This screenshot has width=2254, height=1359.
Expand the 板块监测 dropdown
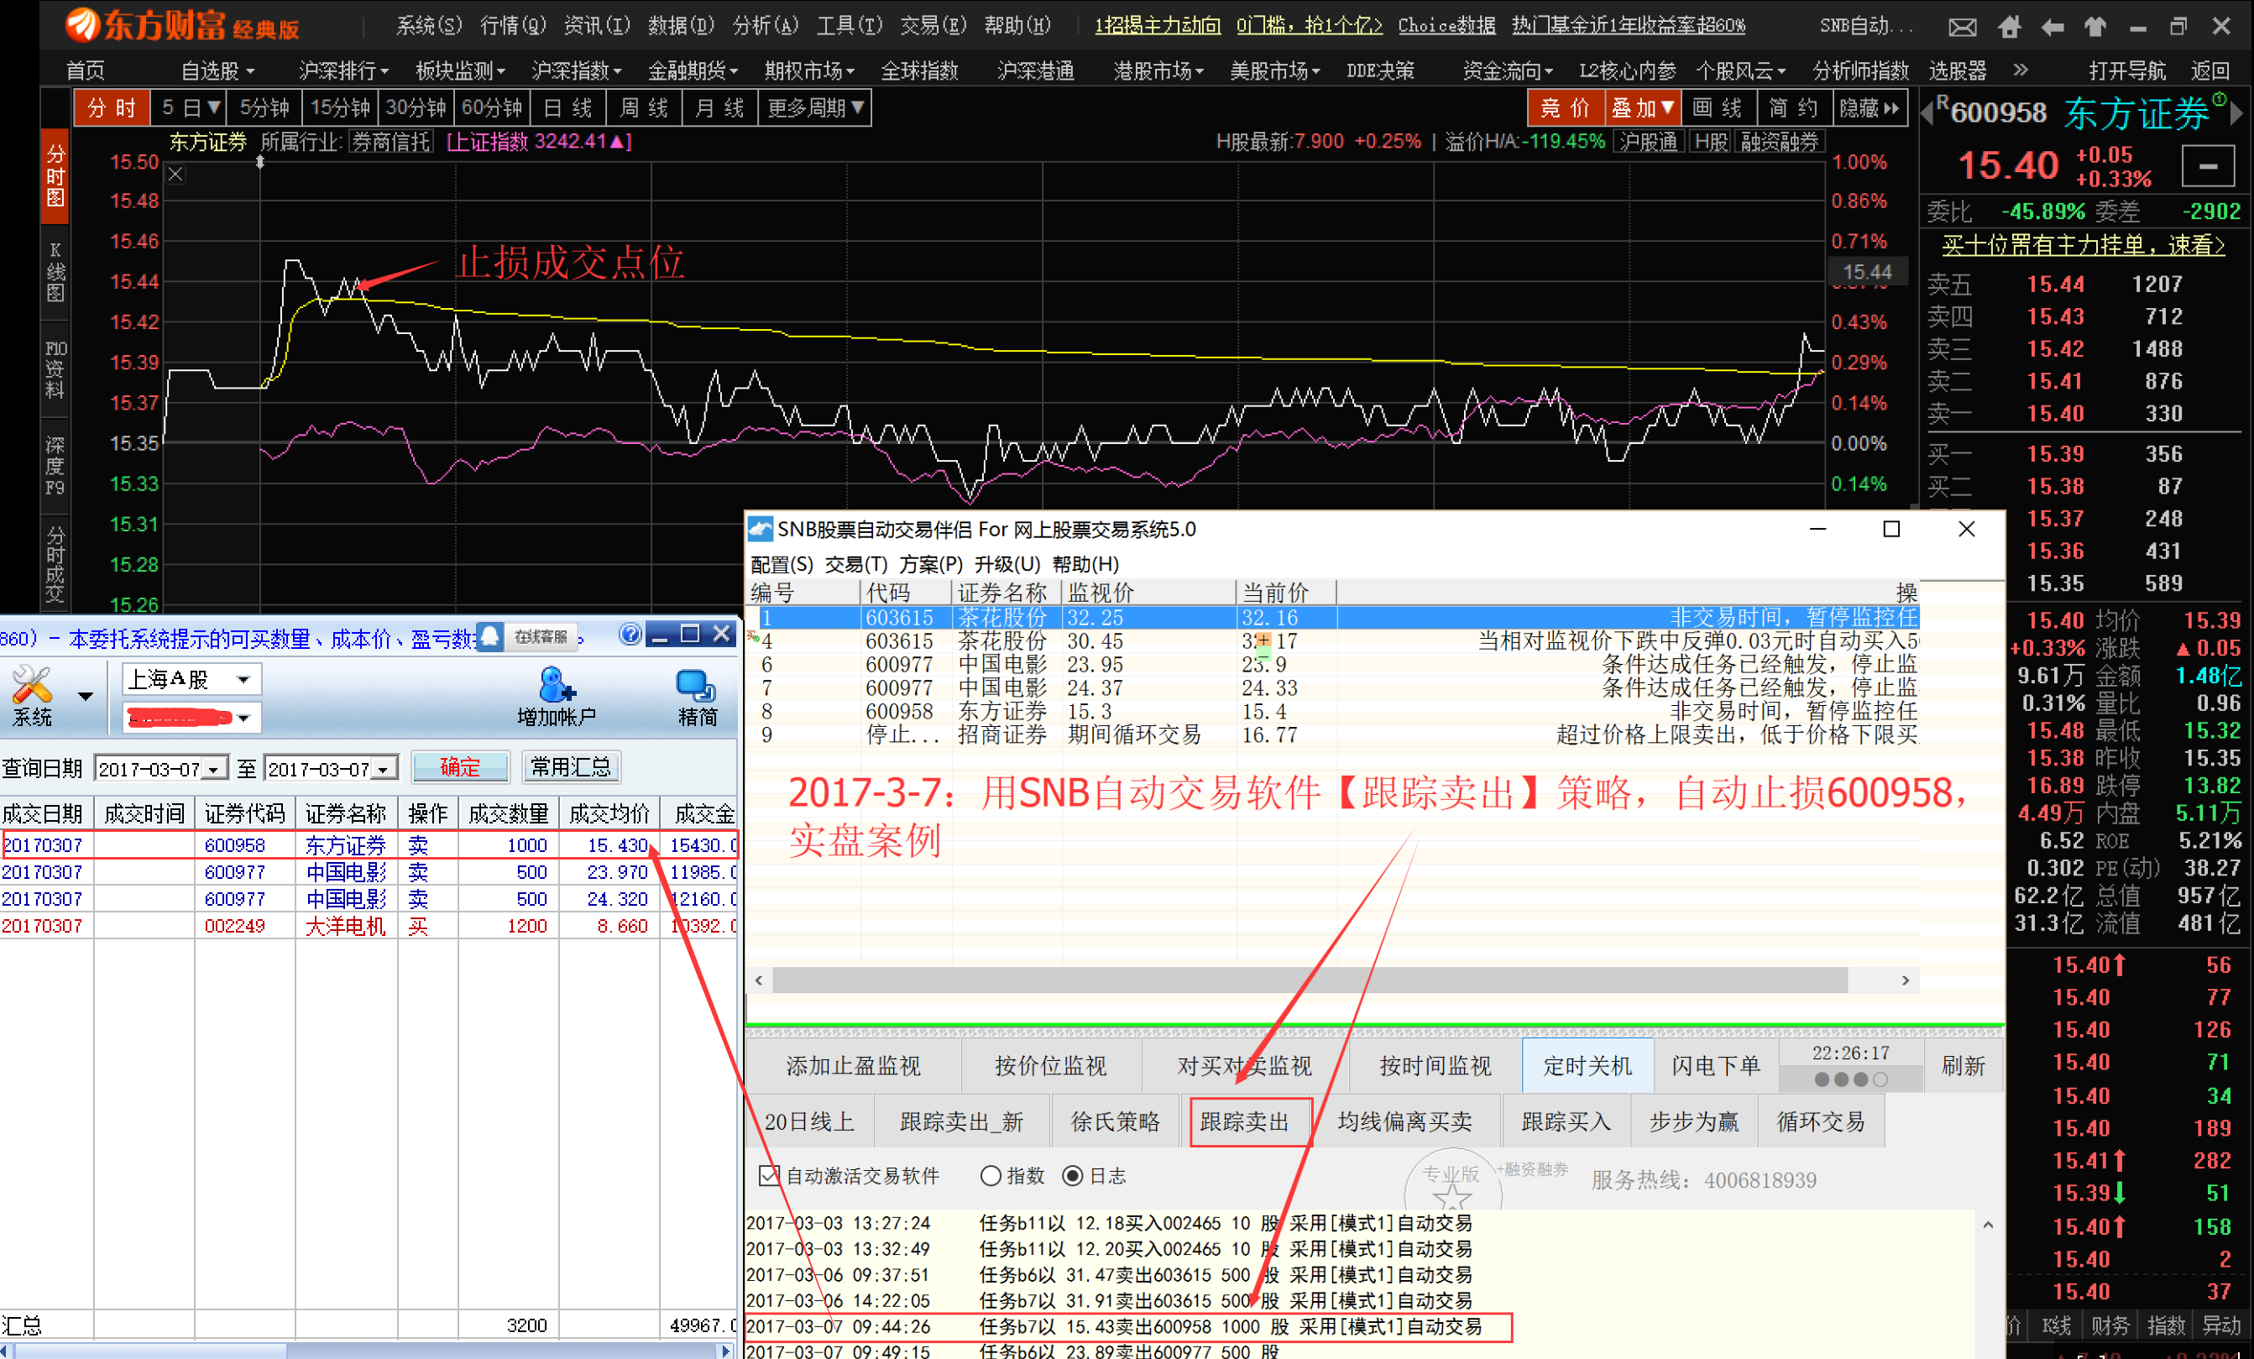[459, 71]
